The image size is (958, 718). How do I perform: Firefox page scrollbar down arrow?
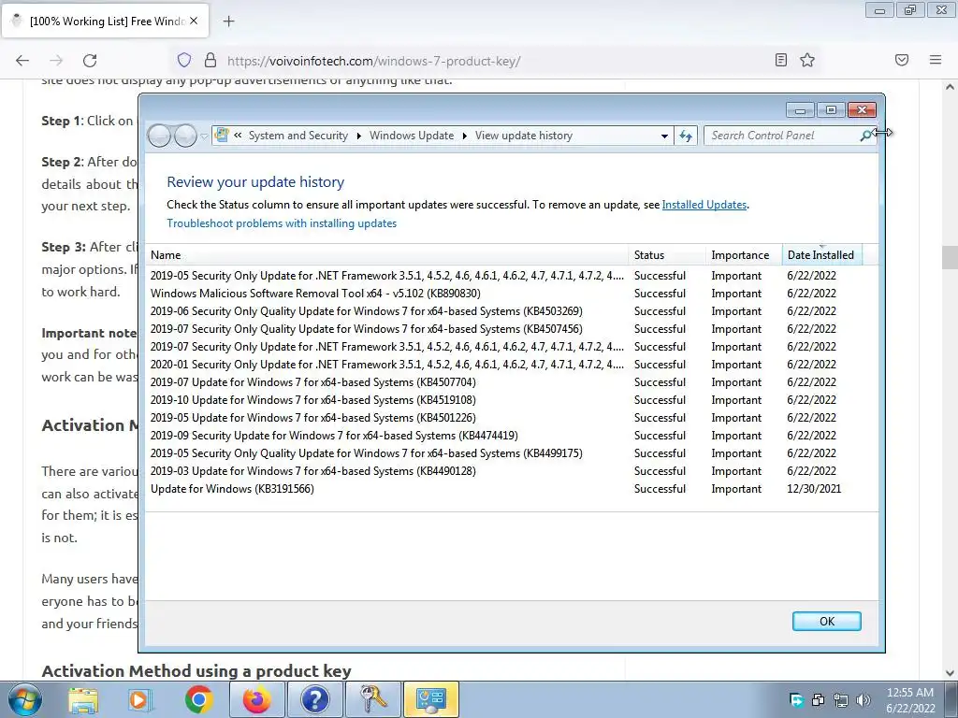point(950,672)
